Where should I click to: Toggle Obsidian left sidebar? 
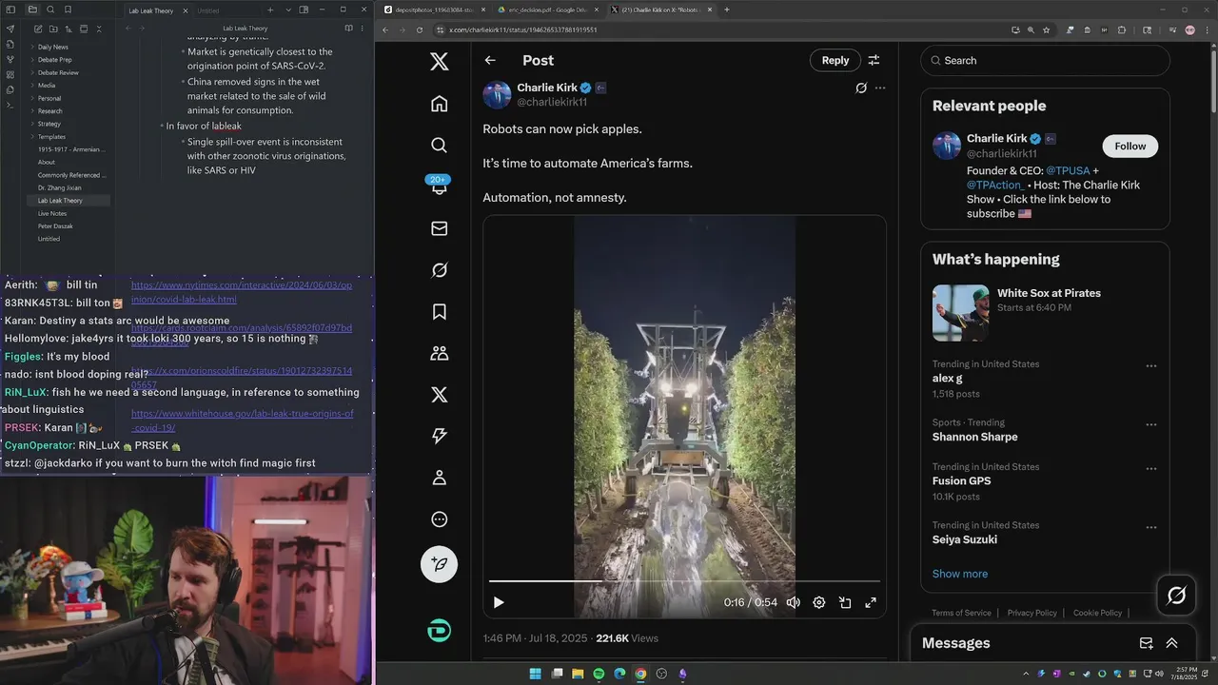[x=10, y=10]
